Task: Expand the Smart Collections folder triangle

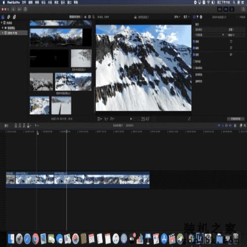Action: pyautogui.click(x=2, y=28)
